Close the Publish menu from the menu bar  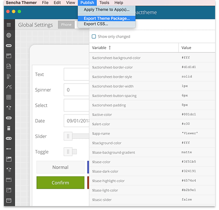(87, 3)
